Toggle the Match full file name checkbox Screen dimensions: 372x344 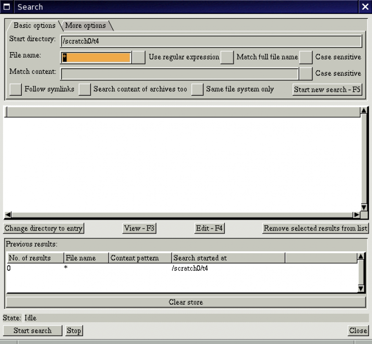pyautogui.click(x=227, y=57)
